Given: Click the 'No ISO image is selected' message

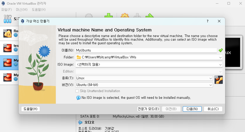Looking at the screenshot, I should 136,98.
